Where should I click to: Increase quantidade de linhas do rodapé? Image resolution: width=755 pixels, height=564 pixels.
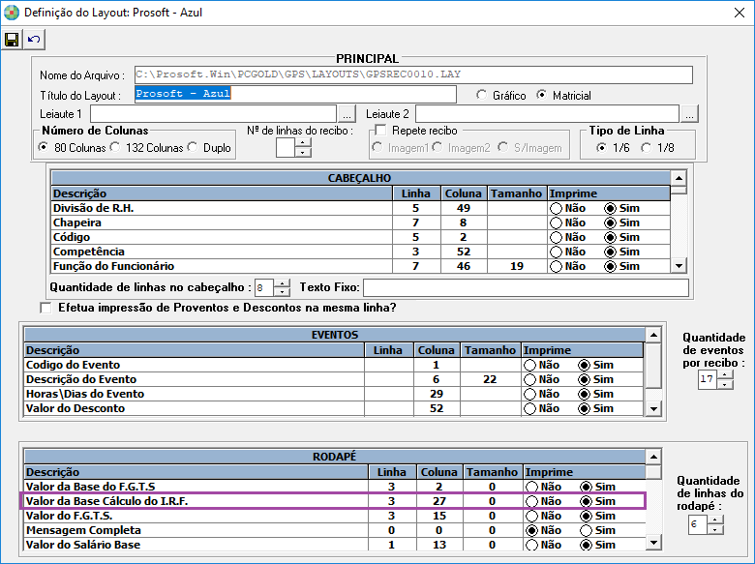pyautogui.click(x=715, y=519)
